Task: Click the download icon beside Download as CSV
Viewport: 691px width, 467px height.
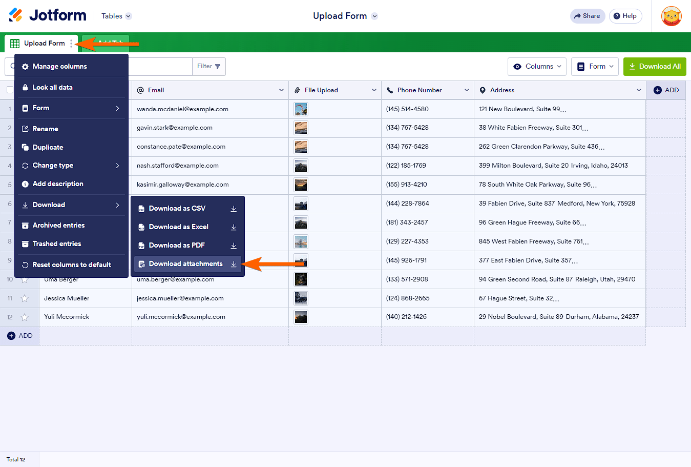Action: 234,209
